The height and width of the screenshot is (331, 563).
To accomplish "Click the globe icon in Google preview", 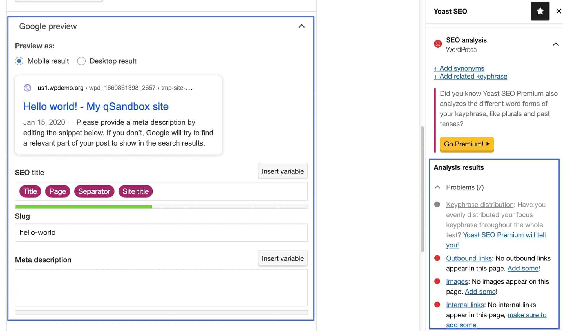I will [28, 88].
